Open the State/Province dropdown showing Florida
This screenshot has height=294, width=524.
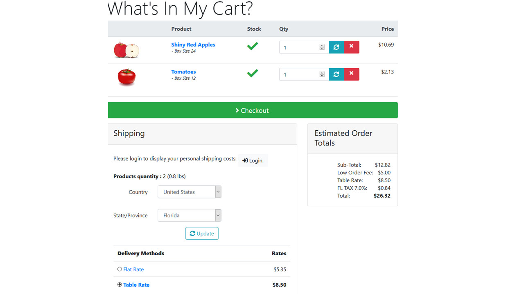coord(190,215)
